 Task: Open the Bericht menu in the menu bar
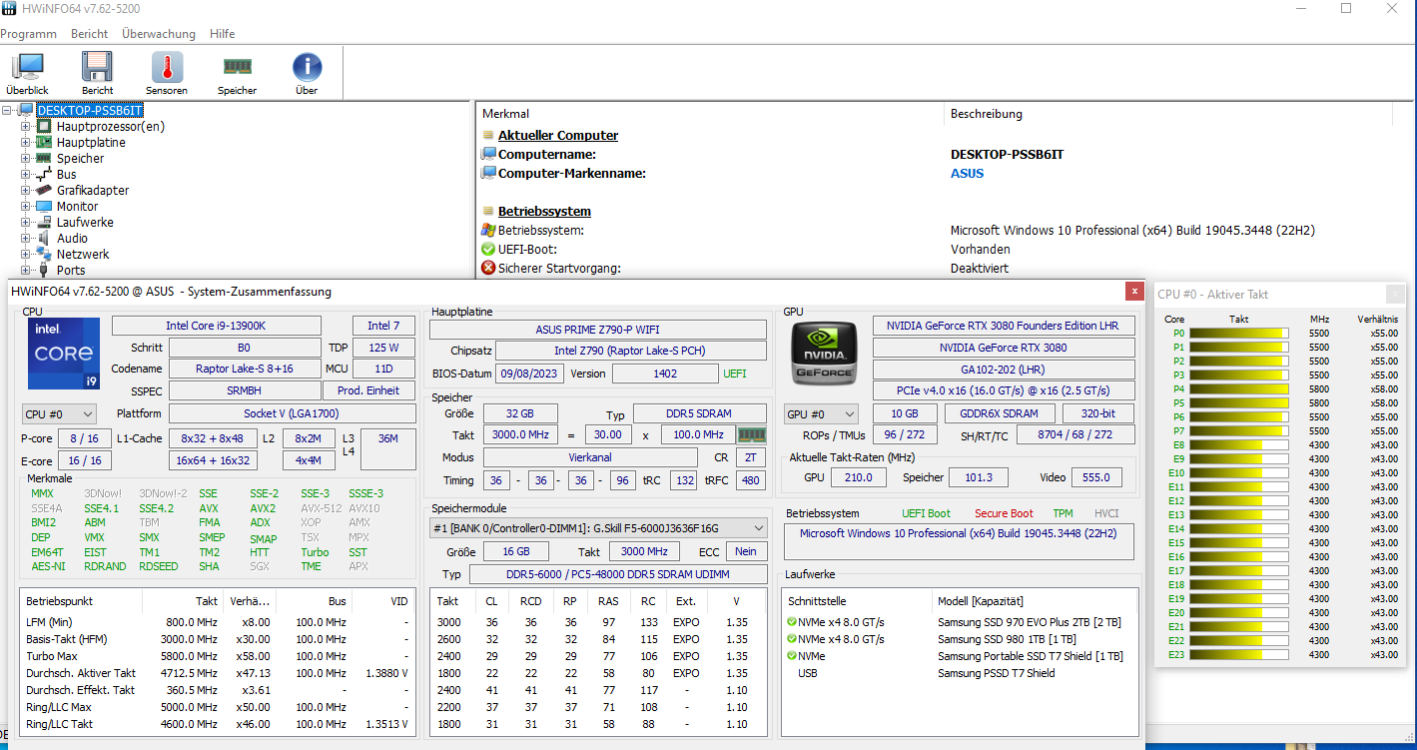(x=90, y=34)
